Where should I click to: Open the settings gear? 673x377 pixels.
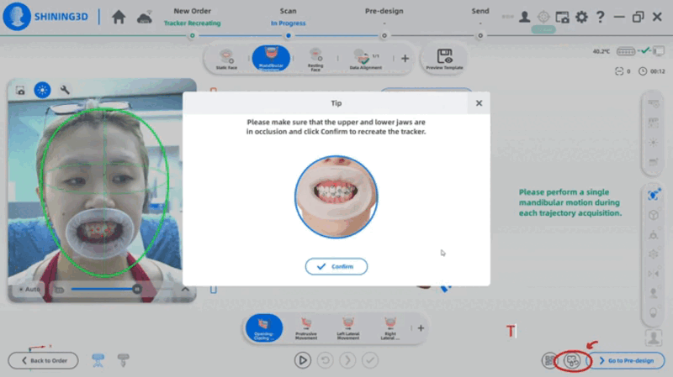pos(581,17)
